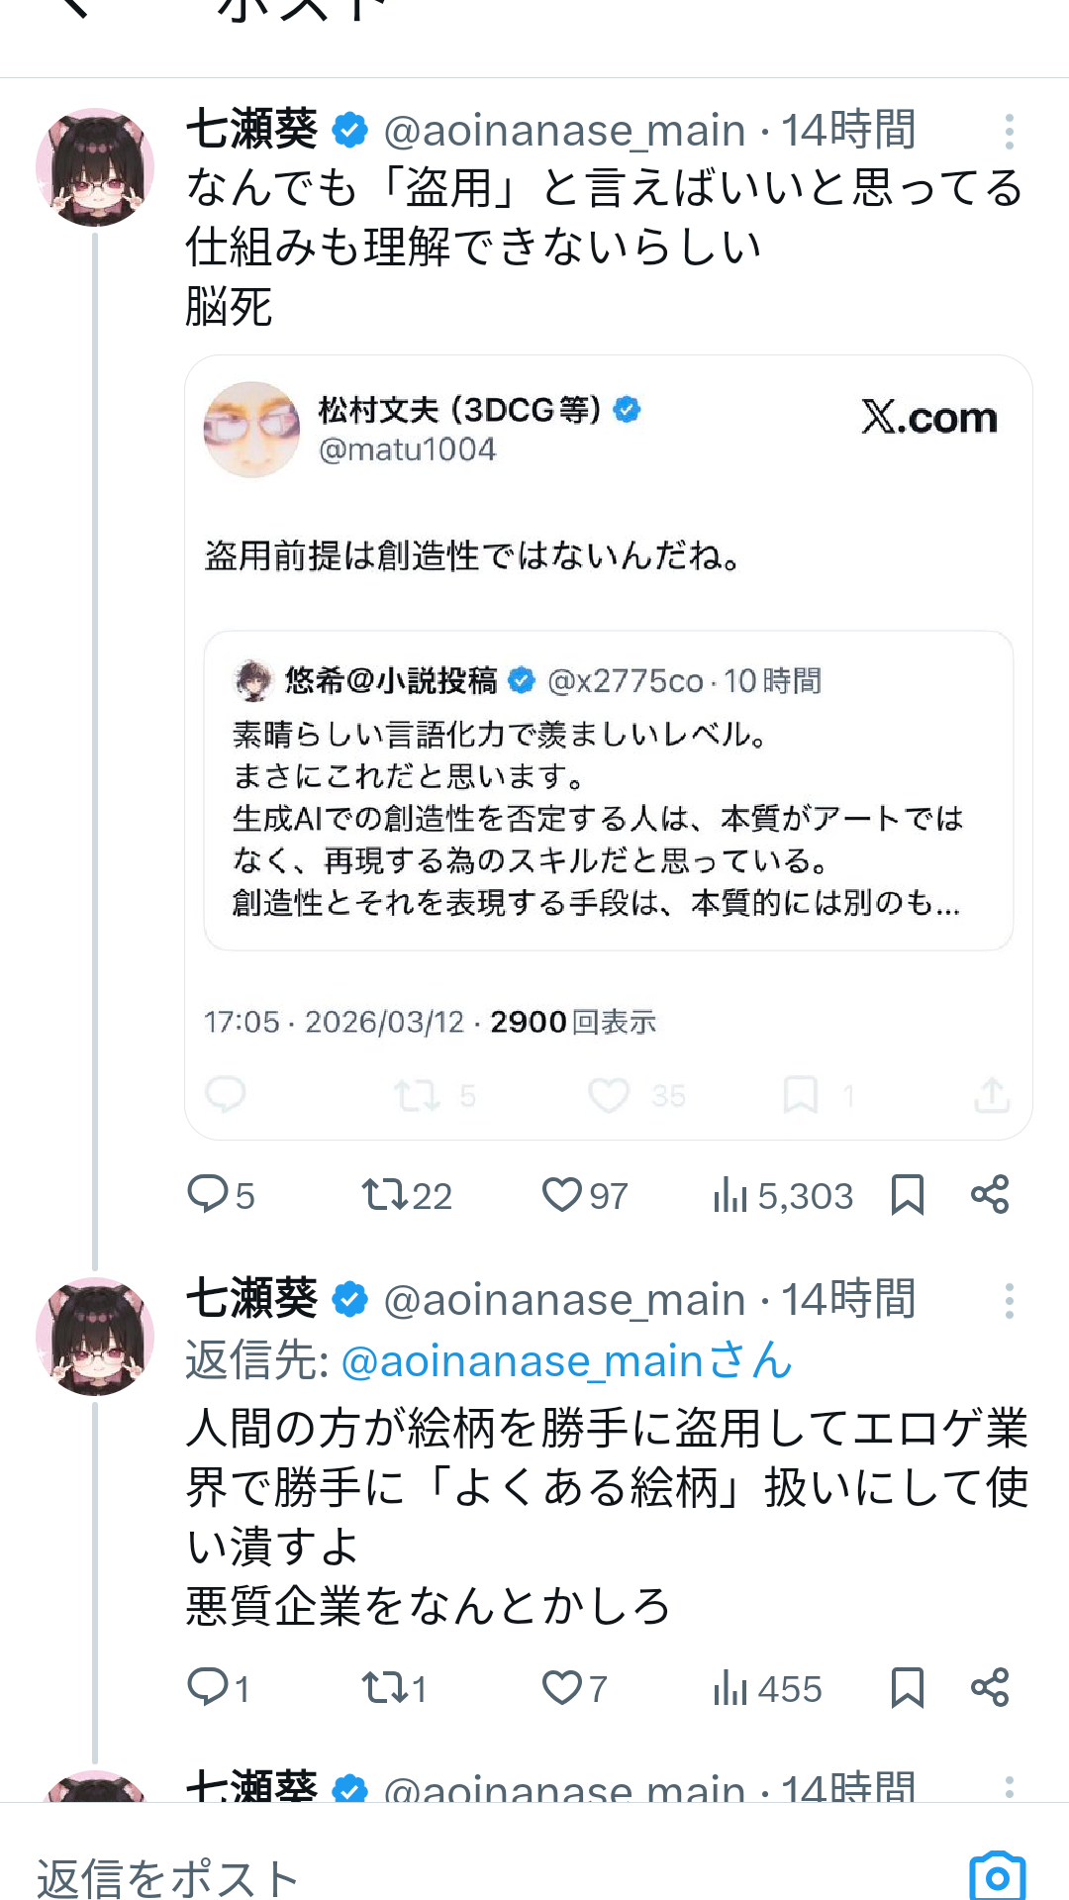Viewport: 1069px width, 1900px height.
Task: Open more options for the first post
Action: click(1009, 132)
